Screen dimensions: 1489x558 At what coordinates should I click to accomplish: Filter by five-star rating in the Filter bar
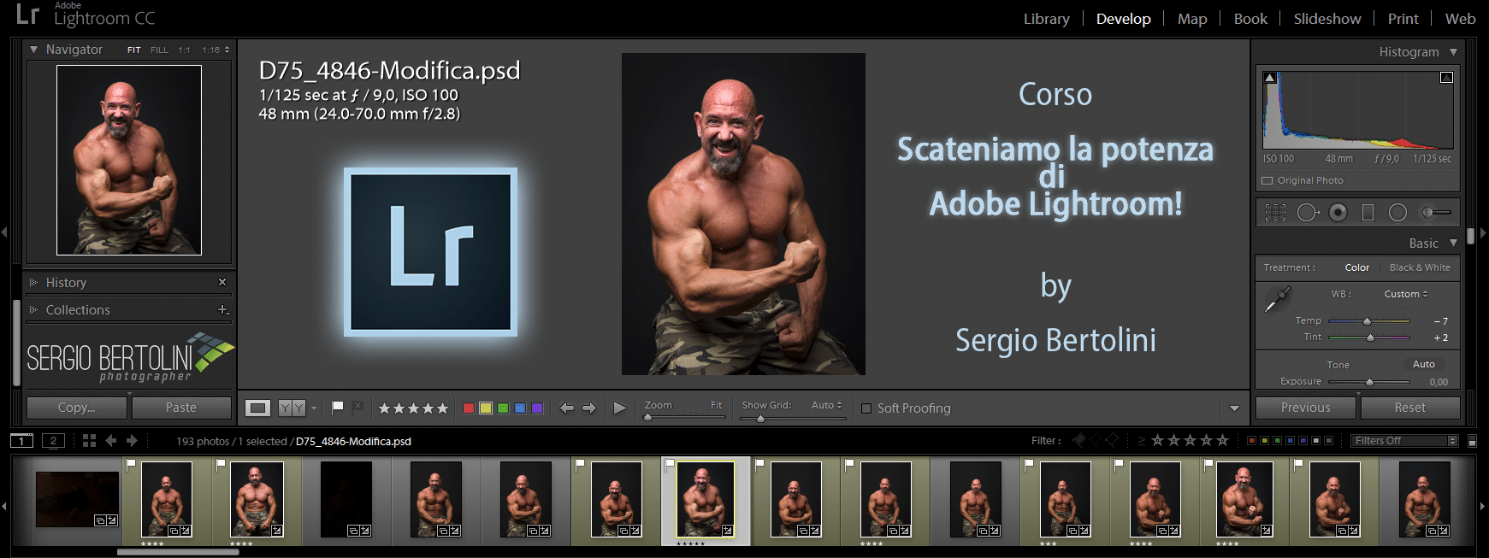1223,440
